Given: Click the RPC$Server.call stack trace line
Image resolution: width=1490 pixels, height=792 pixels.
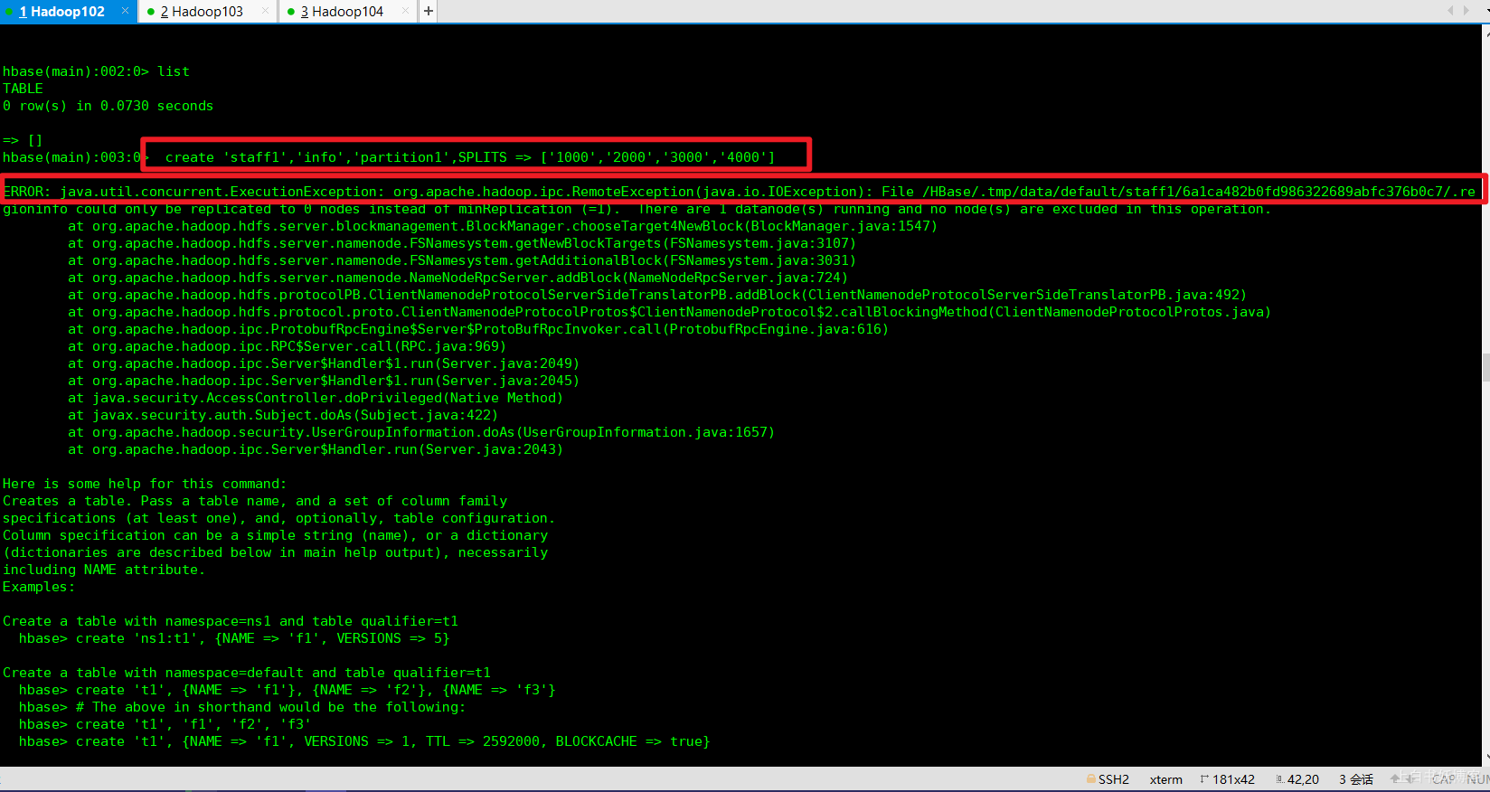Looking at the screenshot, I should [x=287, y=346].
